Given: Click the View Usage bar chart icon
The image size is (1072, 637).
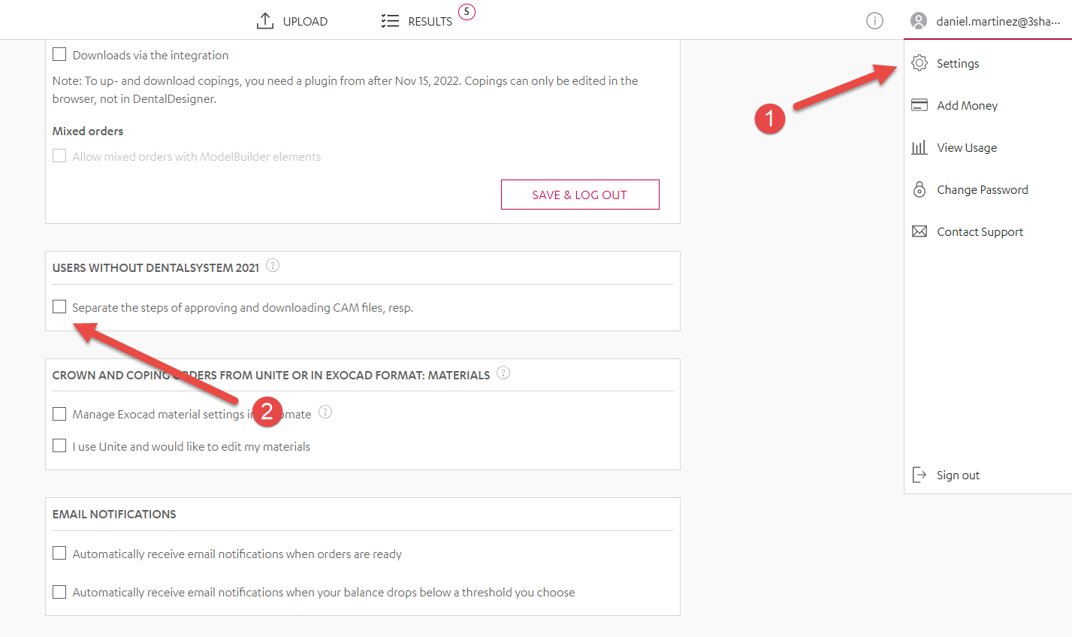Looking at the screenshot, I should (x=920, y=147).
